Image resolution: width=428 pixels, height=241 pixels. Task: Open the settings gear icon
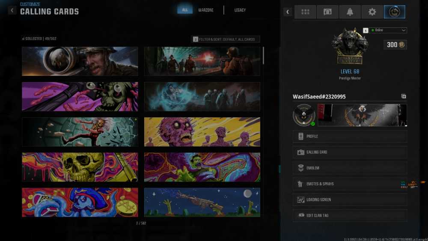tap(372, 12)
